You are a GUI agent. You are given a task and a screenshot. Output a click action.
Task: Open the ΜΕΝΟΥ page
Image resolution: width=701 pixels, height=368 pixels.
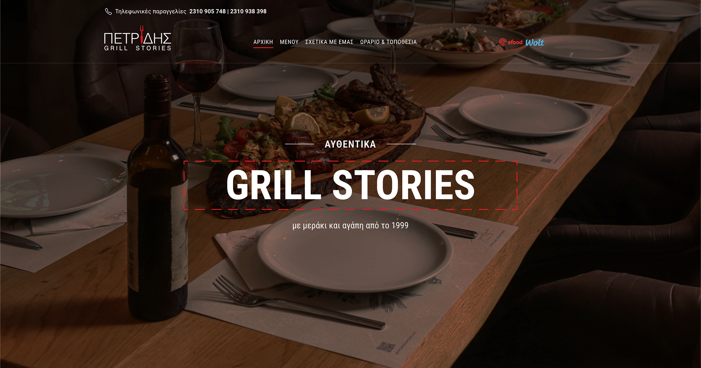click(289, 42)
